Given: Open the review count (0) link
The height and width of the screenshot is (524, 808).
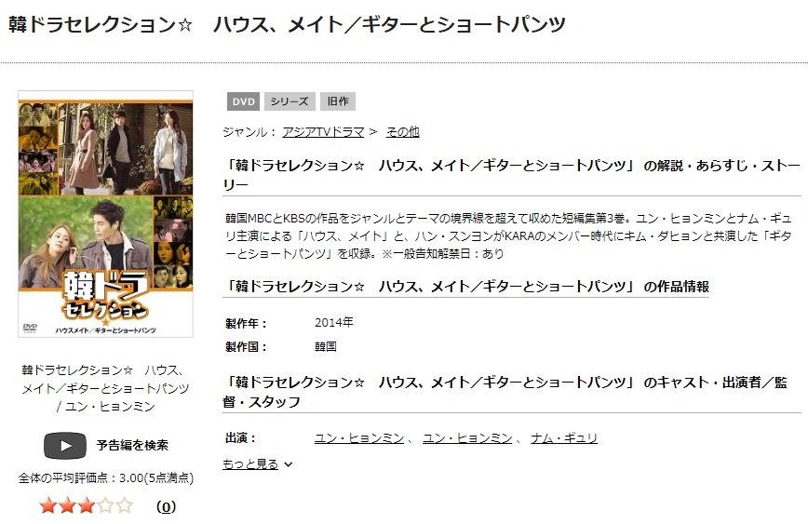Looking at the screenshot, I should tap(166, 506).
